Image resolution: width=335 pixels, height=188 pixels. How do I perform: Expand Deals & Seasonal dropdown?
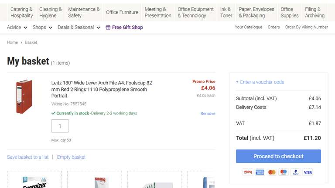tap(79, 28)
